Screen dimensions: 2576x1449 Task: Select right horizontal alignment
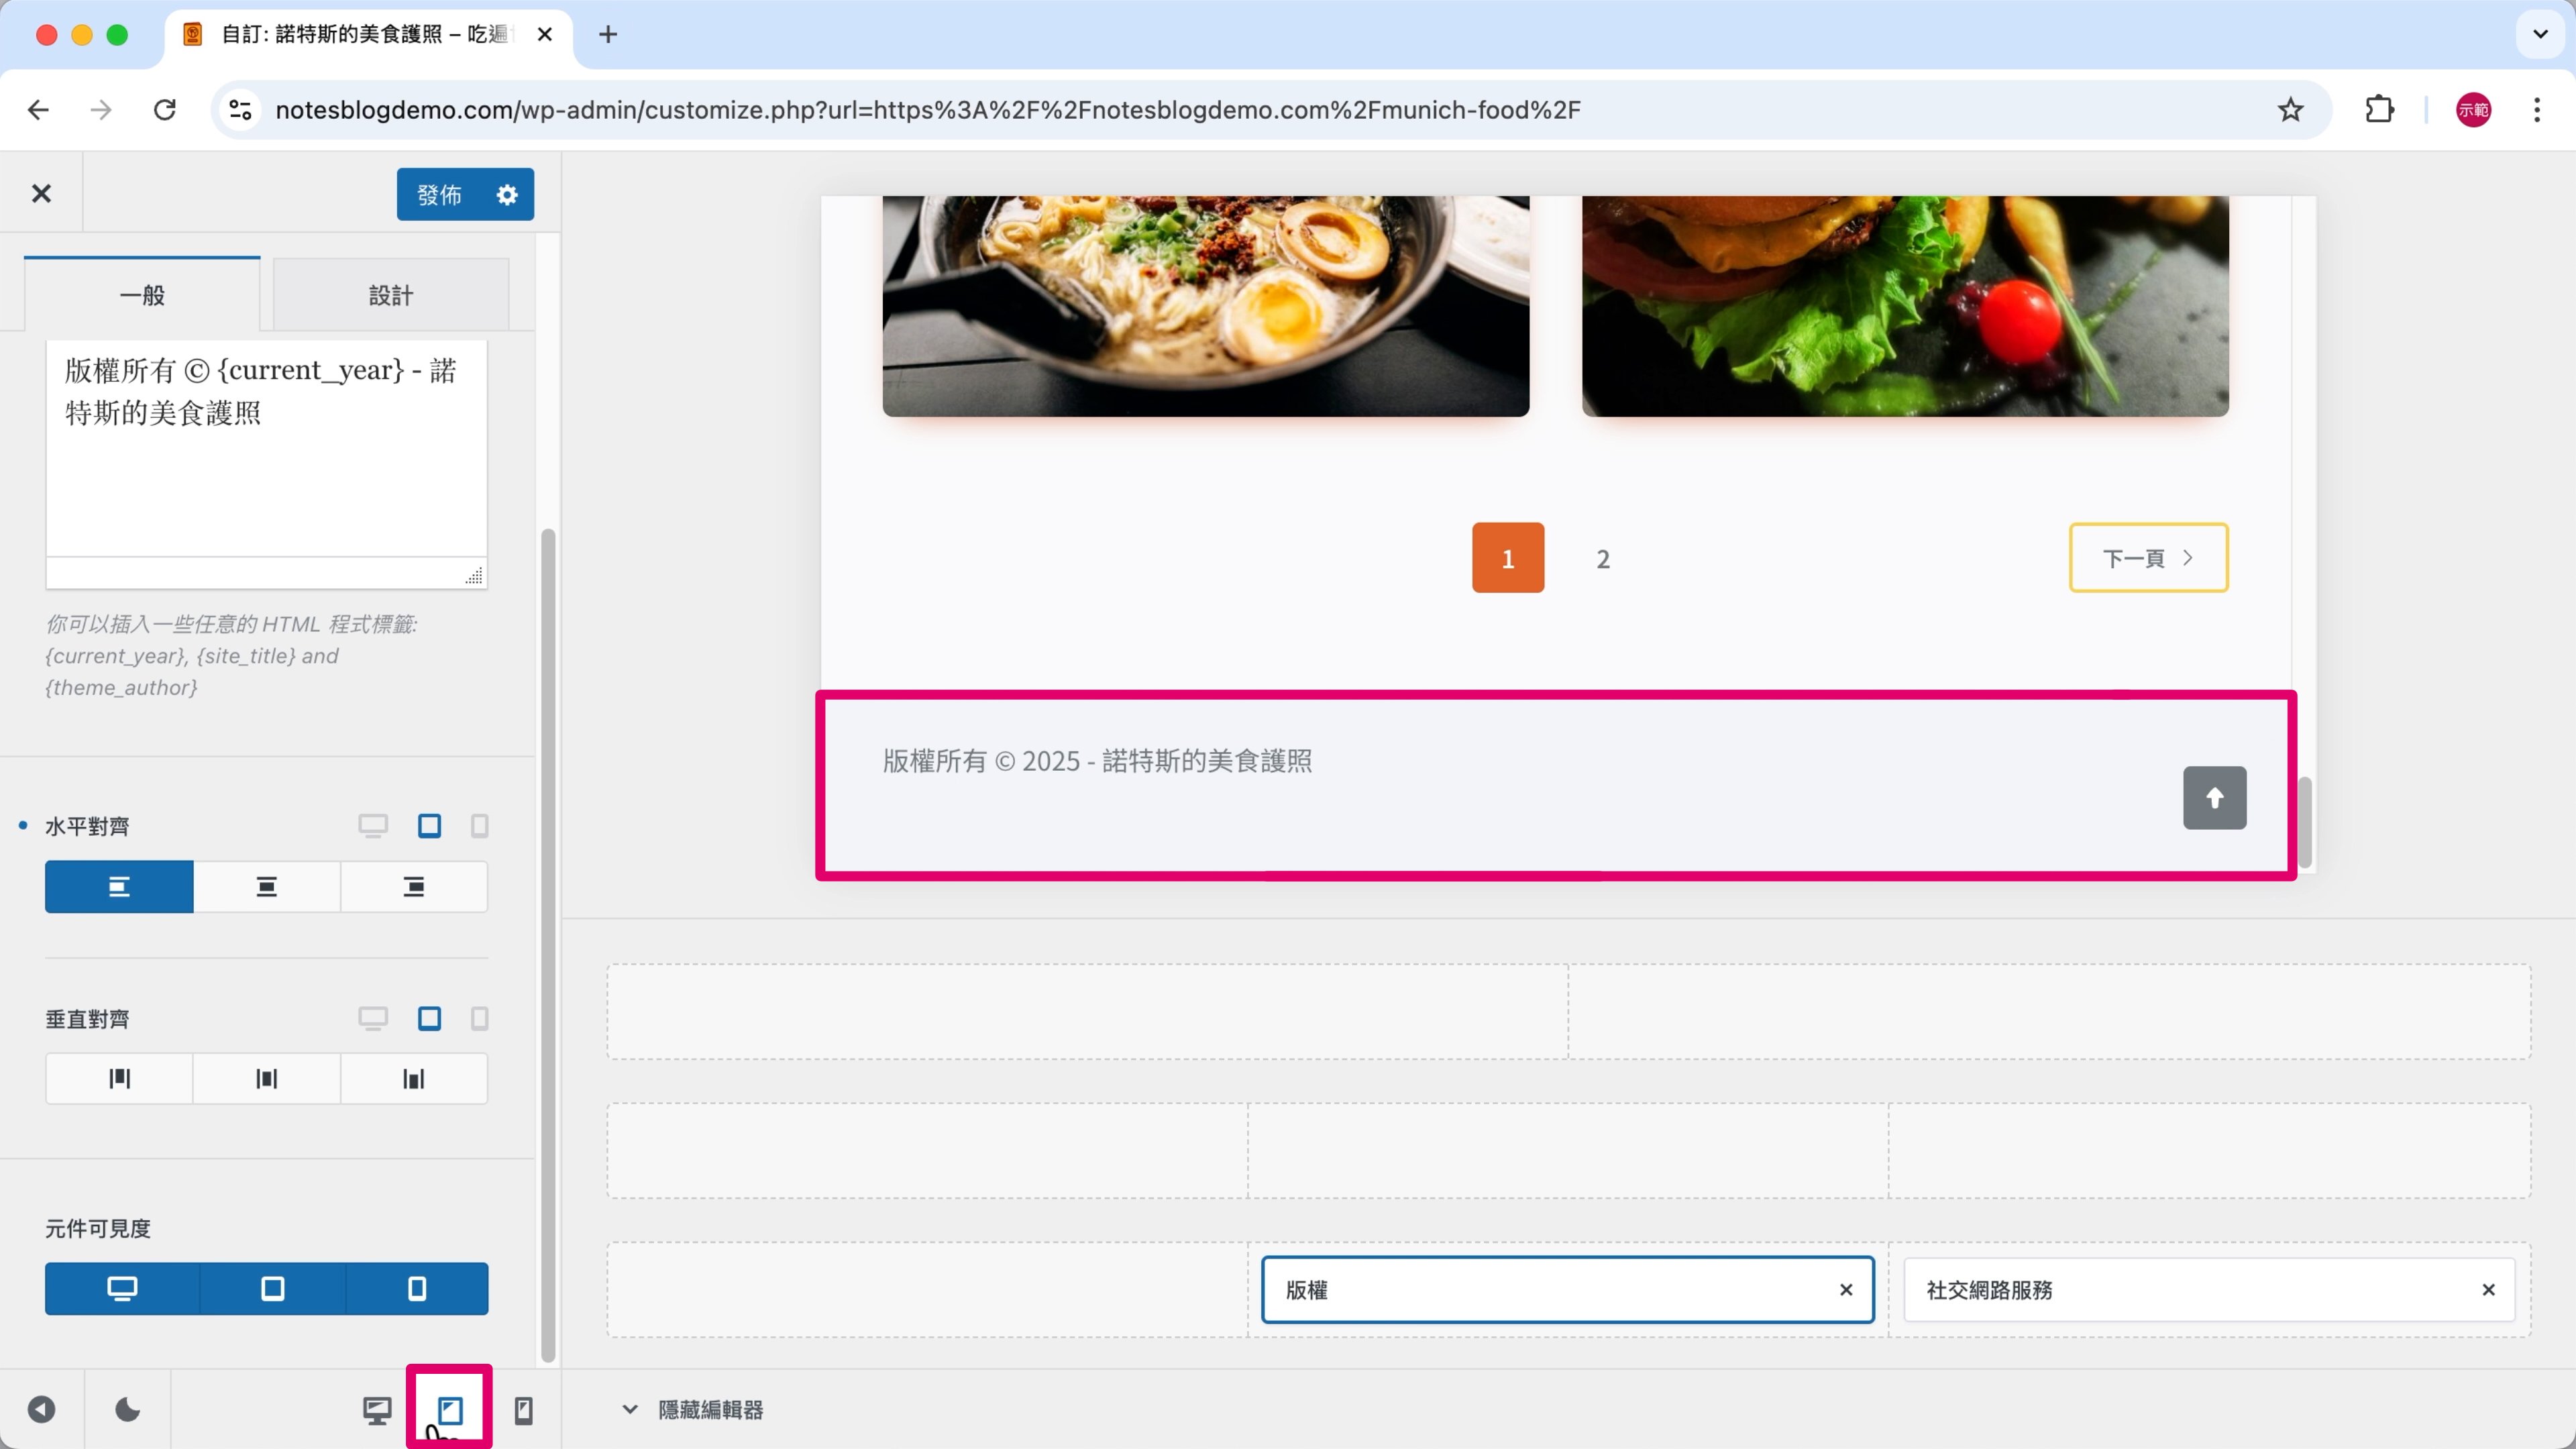tap(413, 887)
